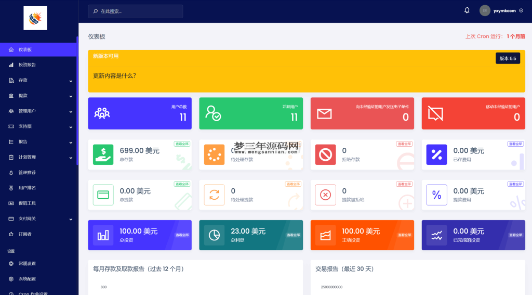Click the 提款费用 percent icon
The width and height of the screenshot is (532, 295).
pos(436,195)
